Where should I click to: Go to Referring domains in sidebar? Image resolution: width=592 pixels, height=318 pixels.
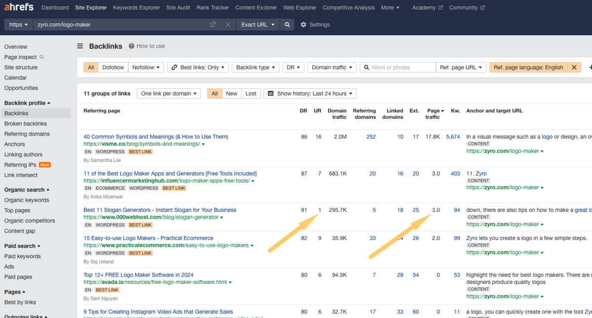tap(27, 134)
